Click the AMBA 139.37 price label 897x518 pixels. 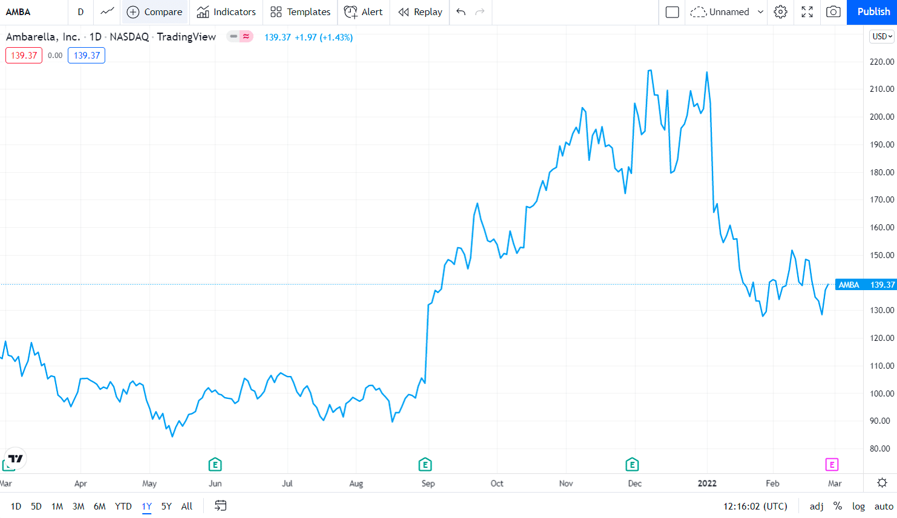[x=866, y=285]
